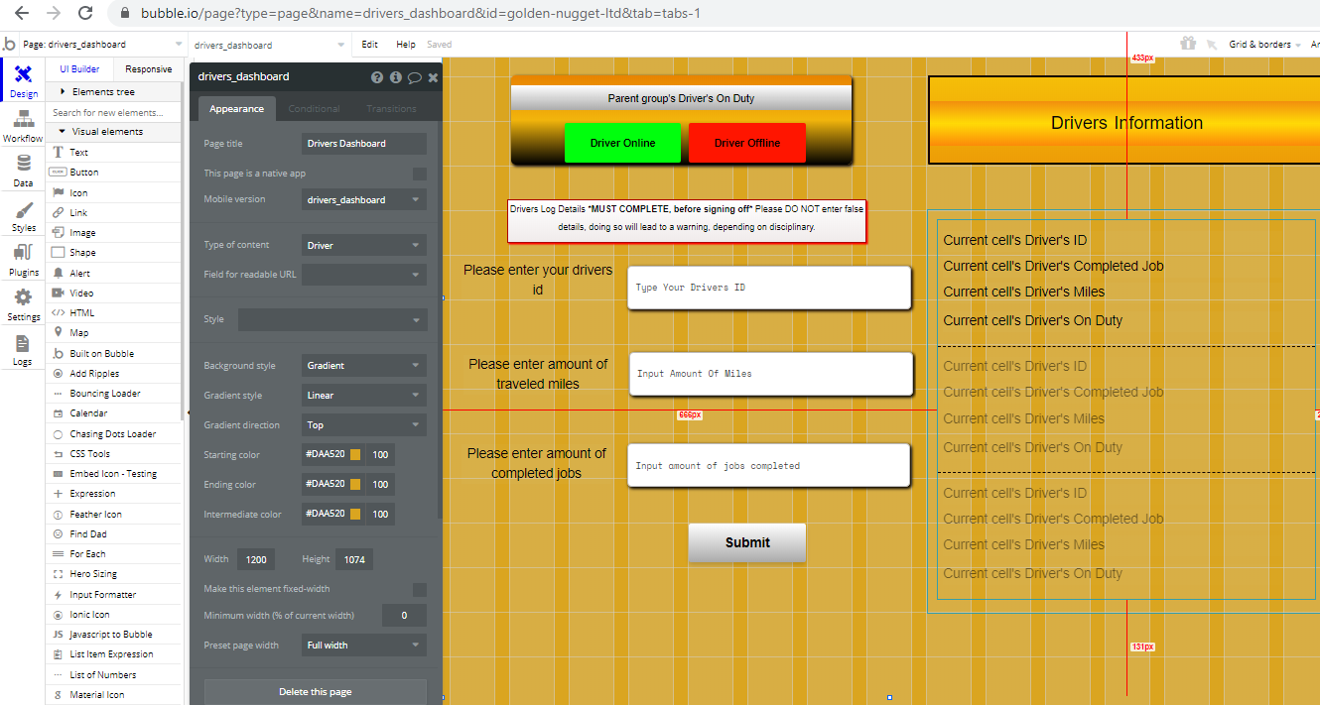Click the Driver Online button
1320x705 pixels.
pos(622,143)
